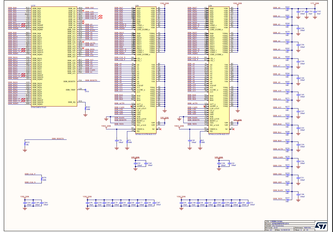Click capacitor 'C261' at bottom left
333x232 pixels.
pyautogui.click(x=25, y=203)
